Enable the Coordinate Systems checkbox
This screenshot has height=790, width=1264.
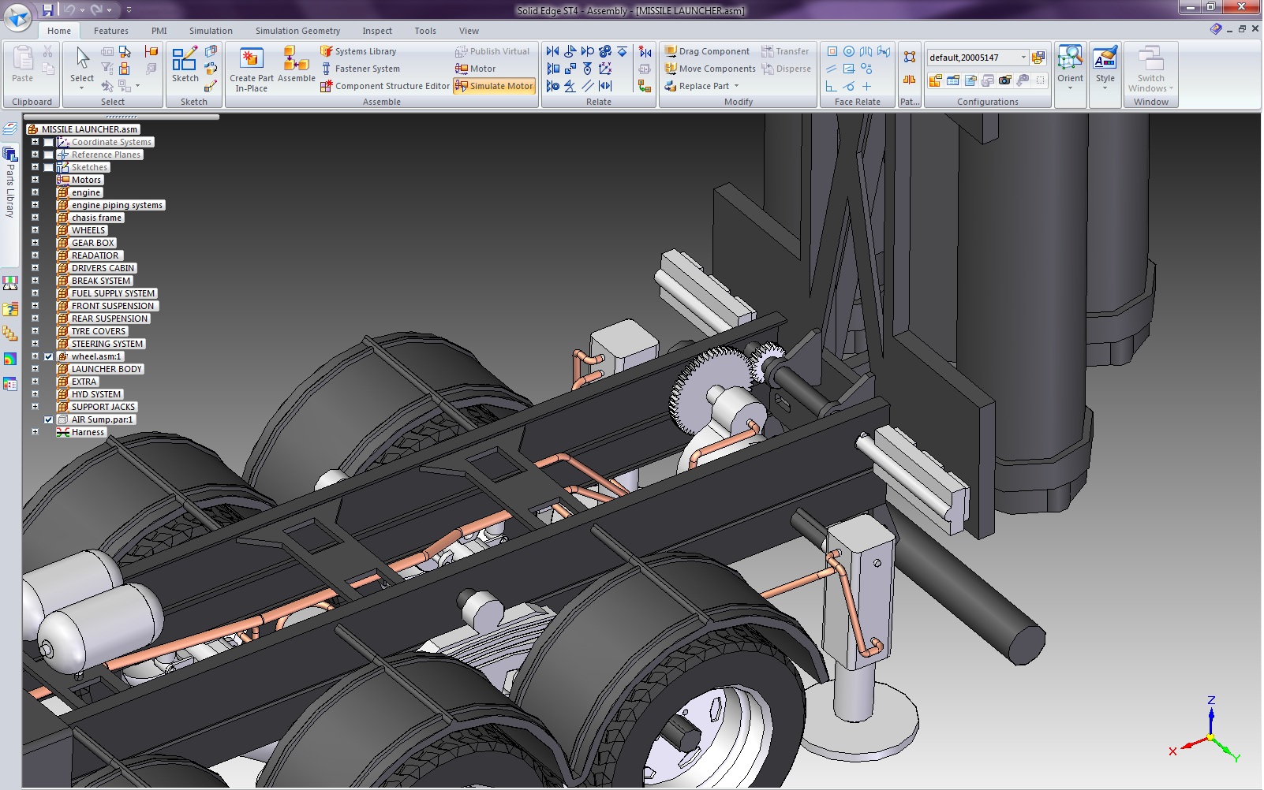(49, 142)
